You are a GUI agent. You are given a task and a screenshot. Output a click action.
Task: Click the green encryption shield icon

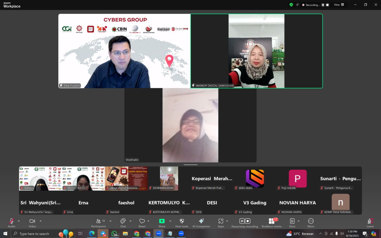click(291, 5)
